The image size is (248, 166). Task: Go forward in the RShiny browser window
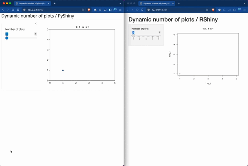tap(132, 10)
